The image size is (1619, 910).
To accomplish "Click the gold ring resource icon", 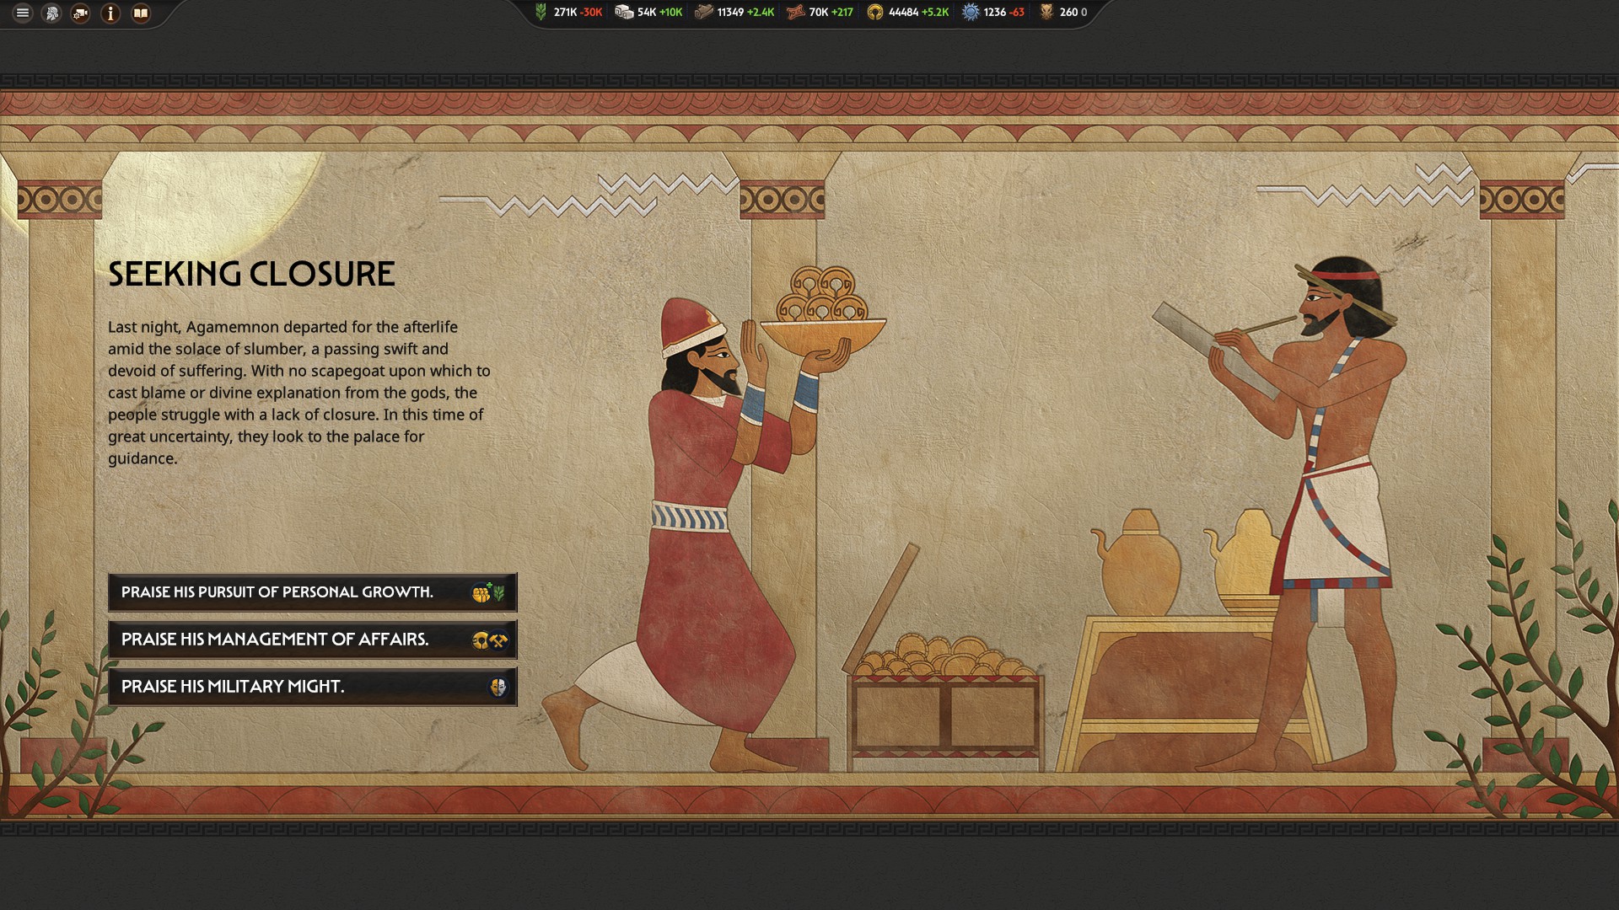I will [875, 12].
